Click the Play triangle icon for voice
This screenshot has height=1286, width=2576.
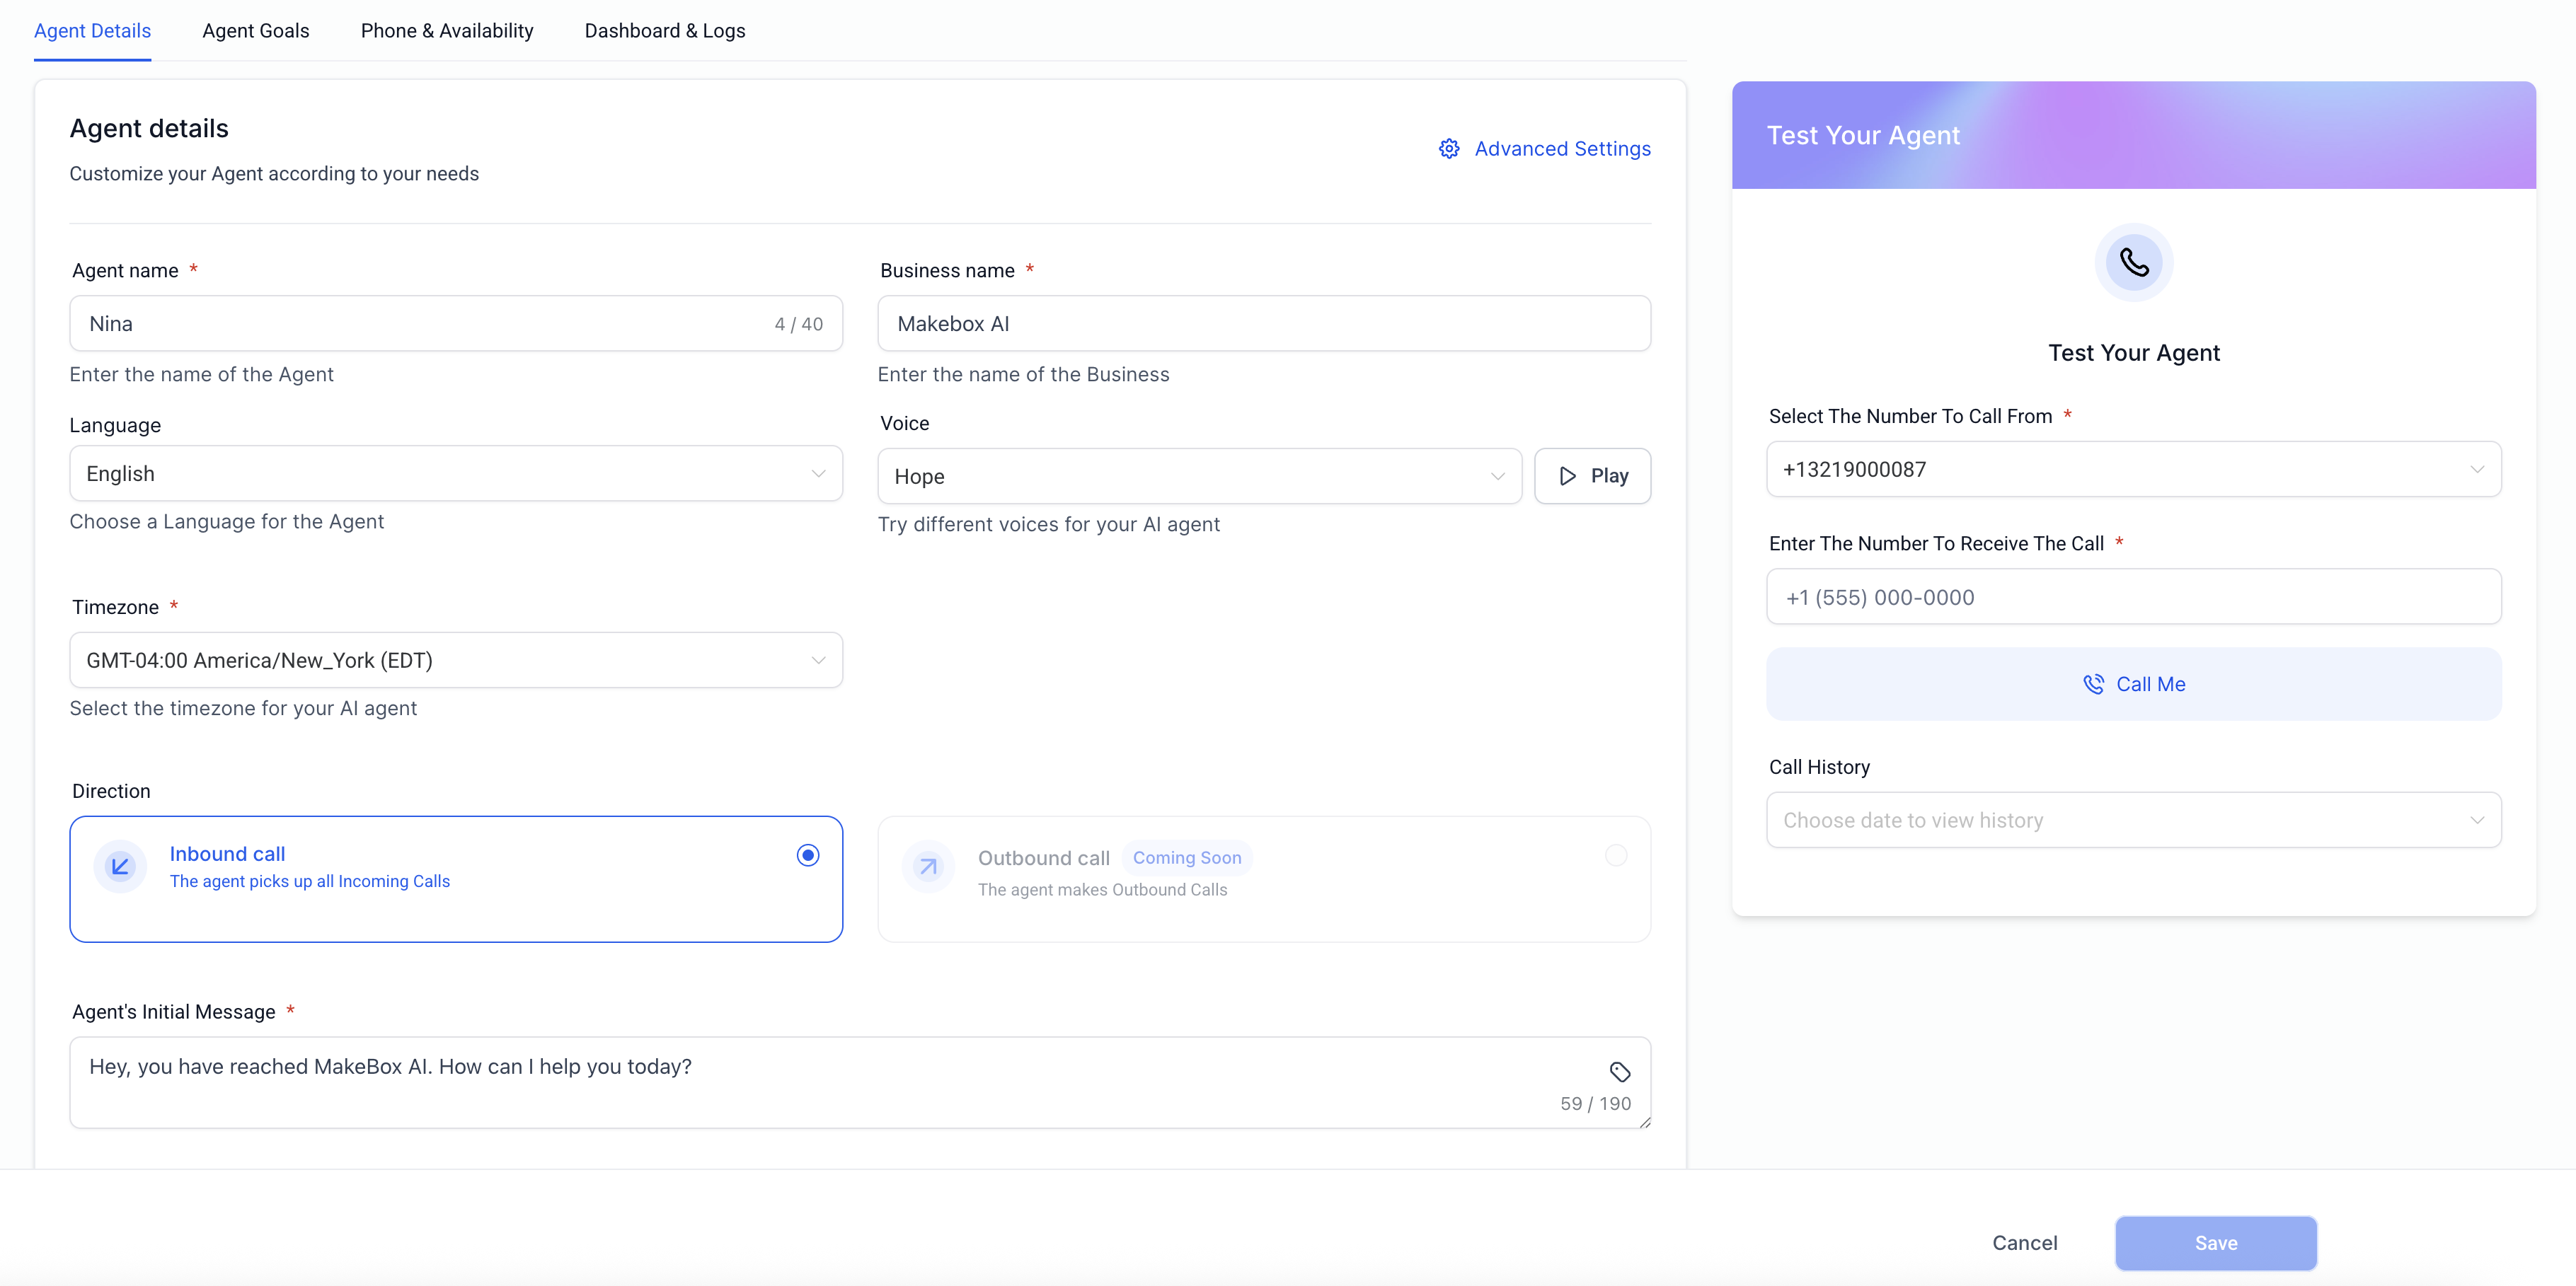(x=1567, y=477)
